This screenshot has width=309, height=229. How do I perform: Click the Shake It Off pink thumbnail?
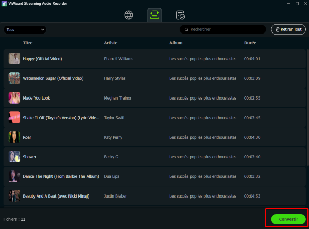click(14, 118)
